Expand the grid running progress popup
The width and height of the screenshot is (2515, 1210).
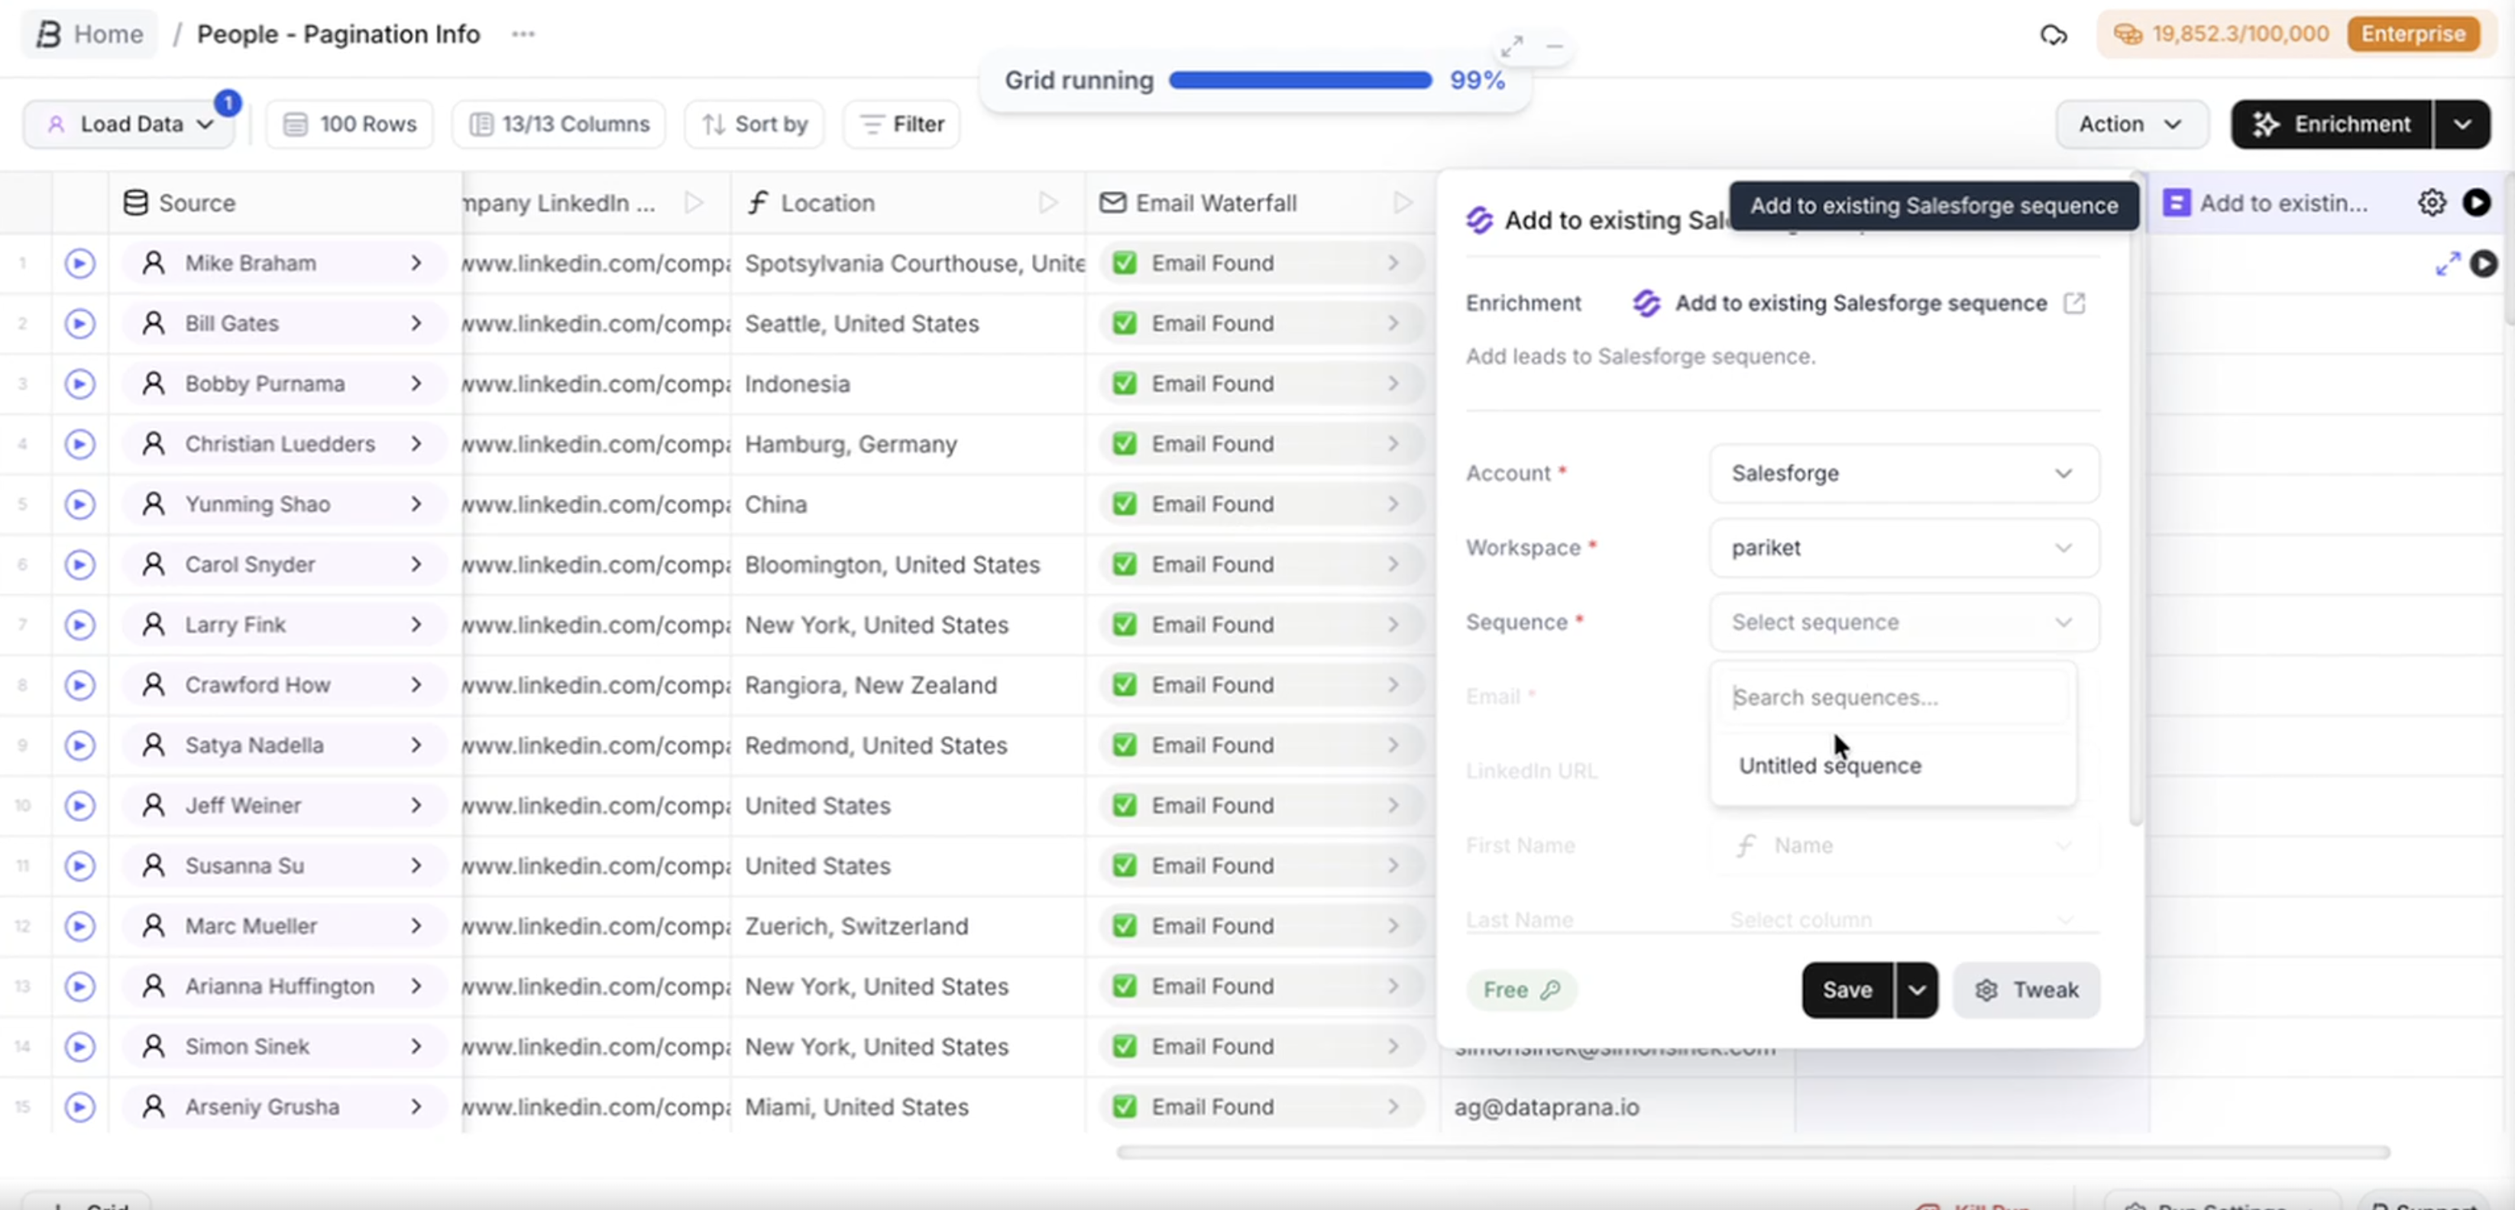pos(1513,47)
